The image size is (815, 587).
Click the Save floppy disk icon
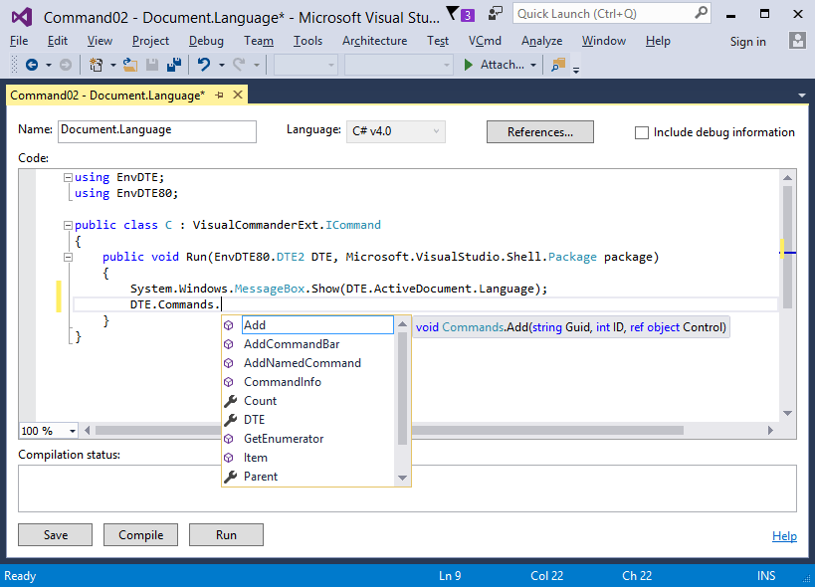coord(152,65)
